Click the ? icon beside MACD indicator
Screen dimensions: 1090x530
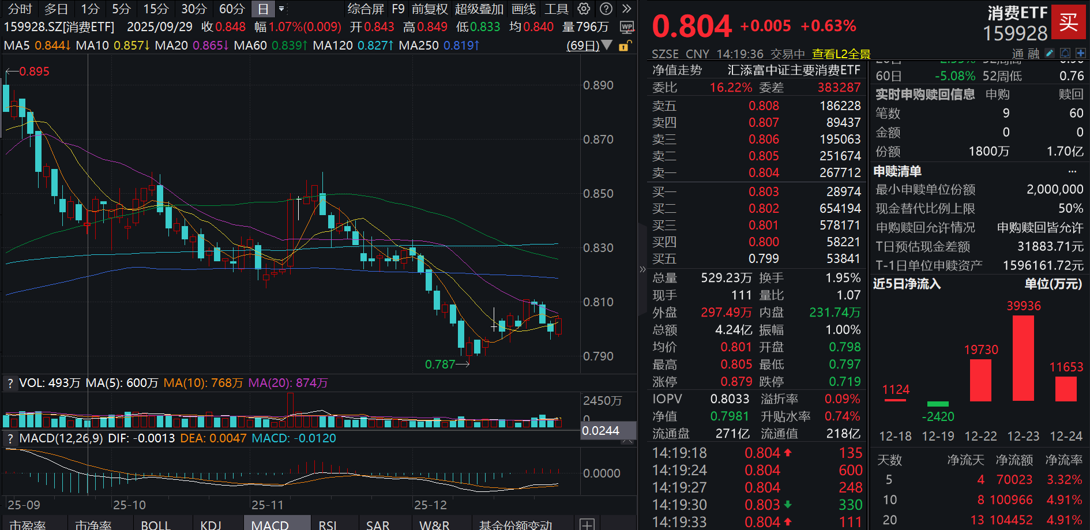pyautogui.click(x=9, y=438)
